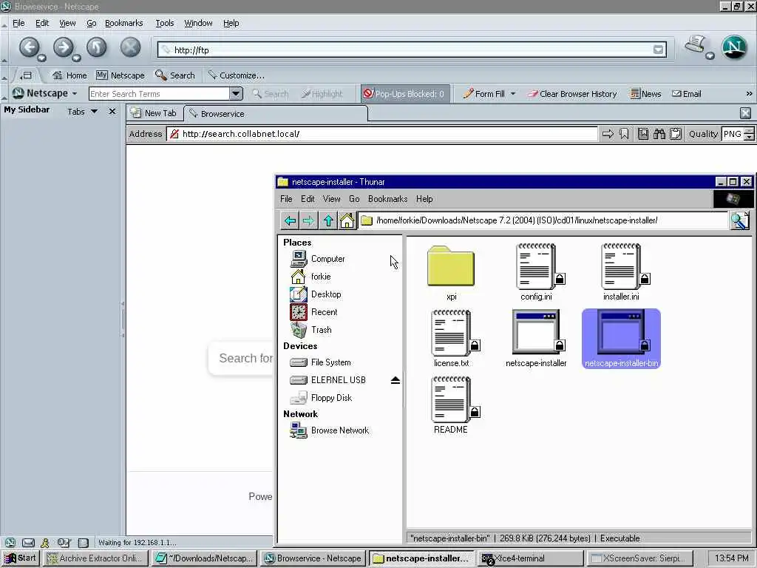This screenshot has width=757, height=568.
Task: Adjust the Quality PNG stepper
Action: 749,134
